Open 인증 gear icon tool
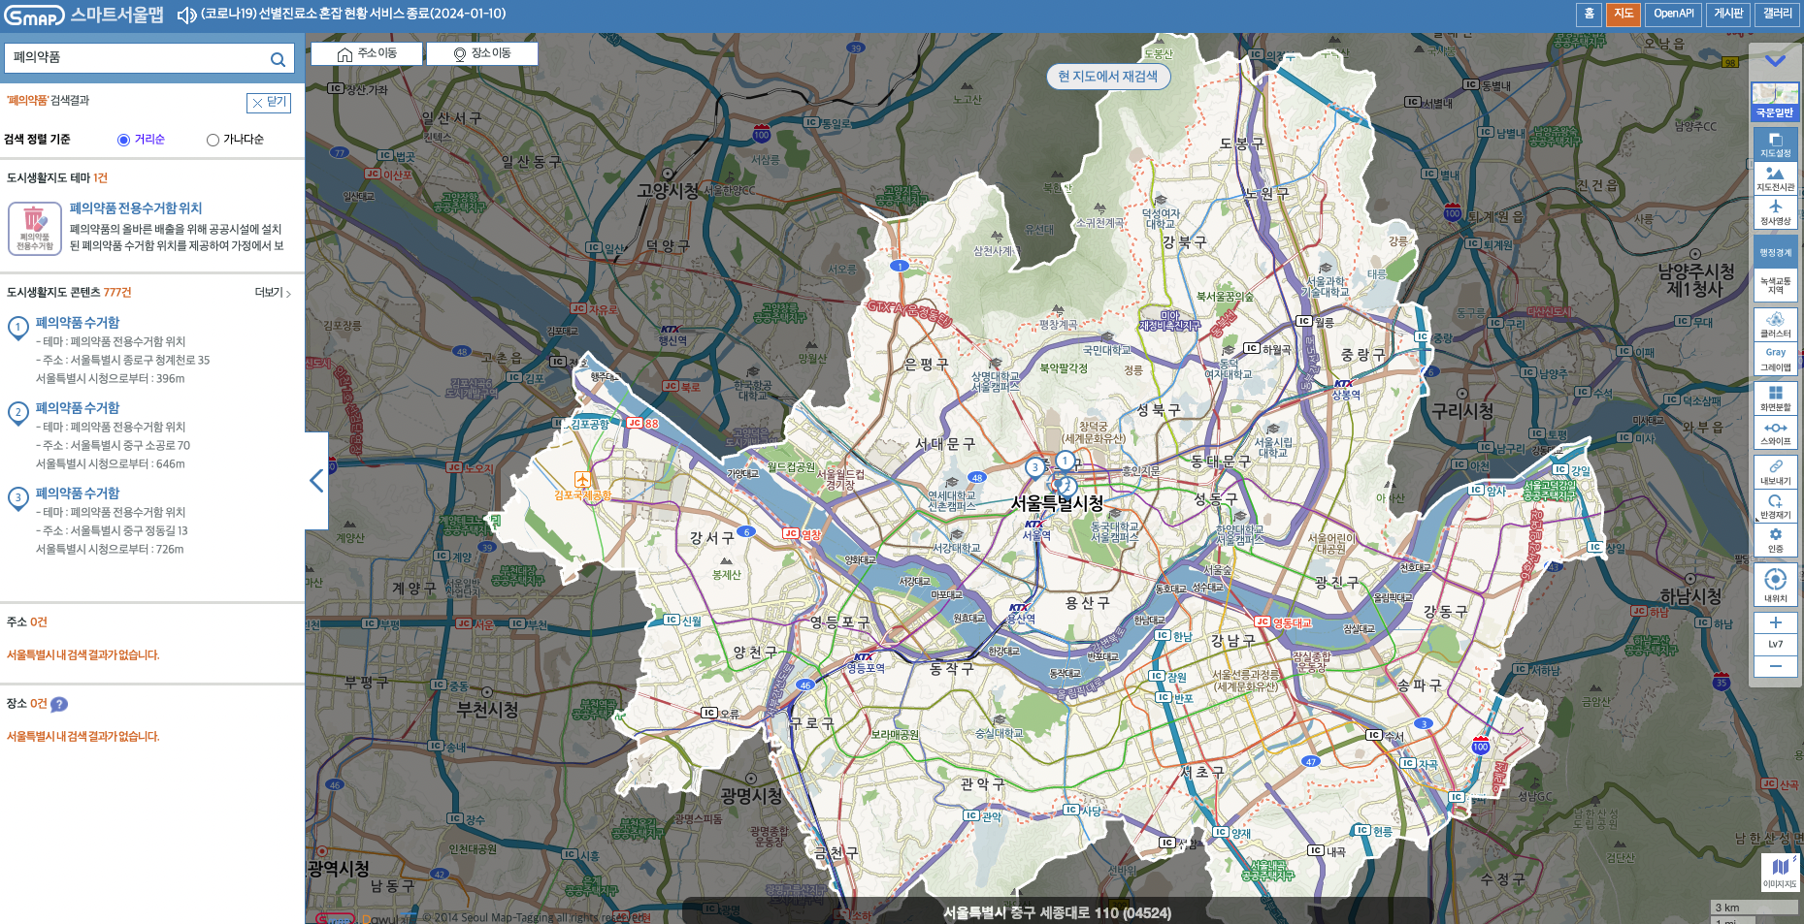This screenshot has height=924, width=1804. tap(1775, 540)
